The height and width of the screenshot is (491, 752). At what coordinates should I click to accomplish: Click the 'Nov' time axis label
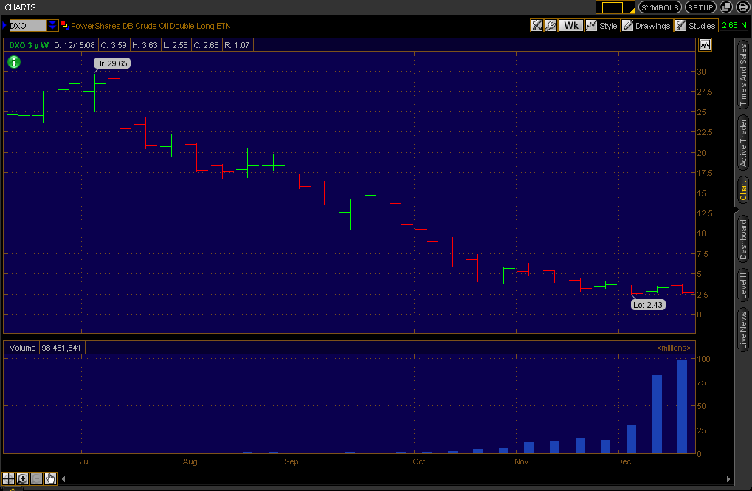[x=521, y=461]
